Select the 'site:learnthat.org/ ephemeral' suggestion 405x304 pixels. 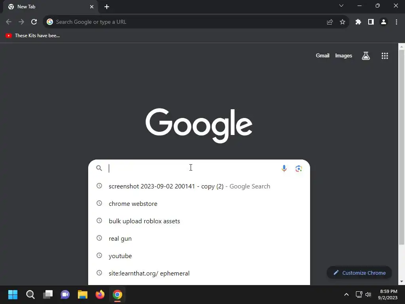click(x=199, y=273)
